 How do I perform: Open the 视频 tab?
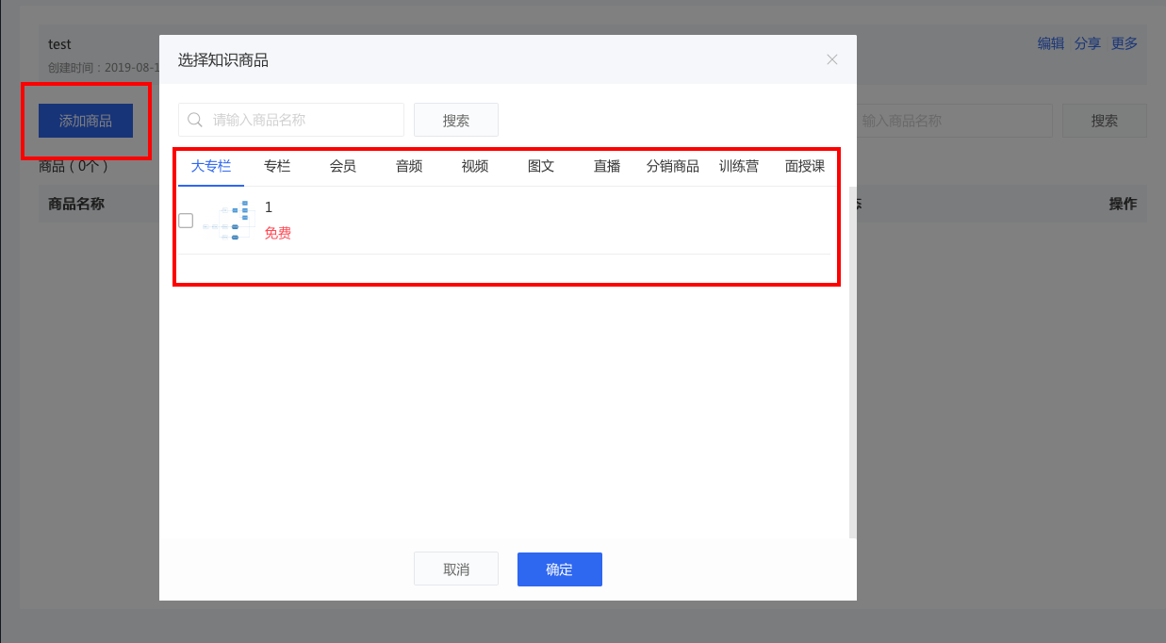pyautogui.click(x=475, y=166)
